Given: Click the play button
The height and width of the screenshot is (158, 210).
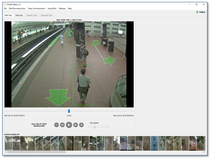Looking at the screenshot, I should click(69, 125).
